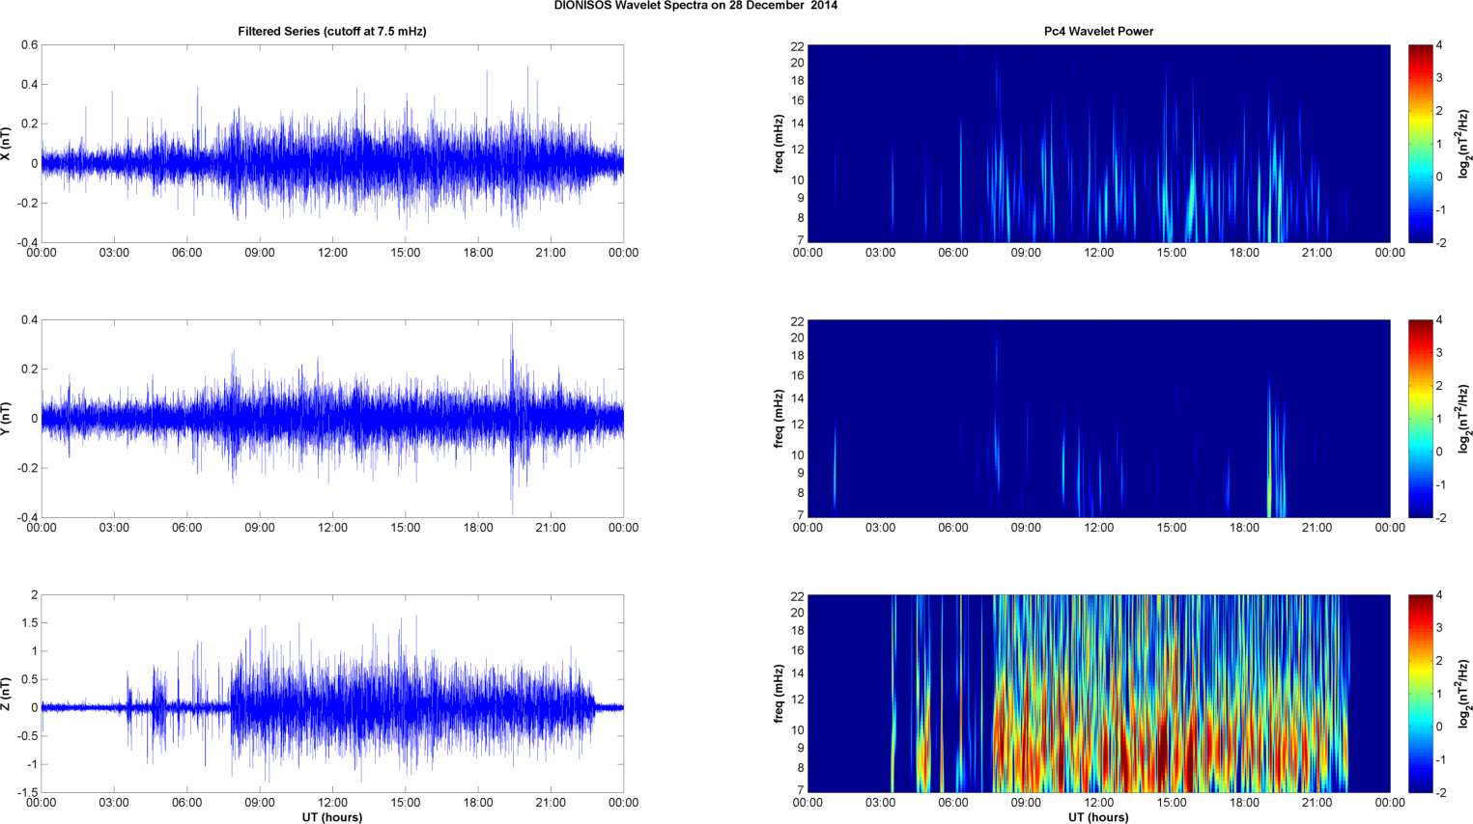Click the X component wavelet power spectrogram

pos(1098,144)
